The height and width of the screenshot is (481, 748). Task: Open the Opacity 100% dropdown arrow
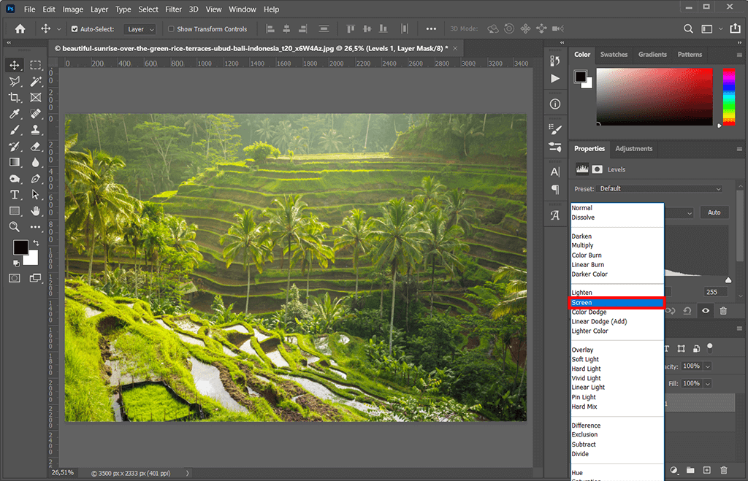pyautogui.click(x=707, y=366)
